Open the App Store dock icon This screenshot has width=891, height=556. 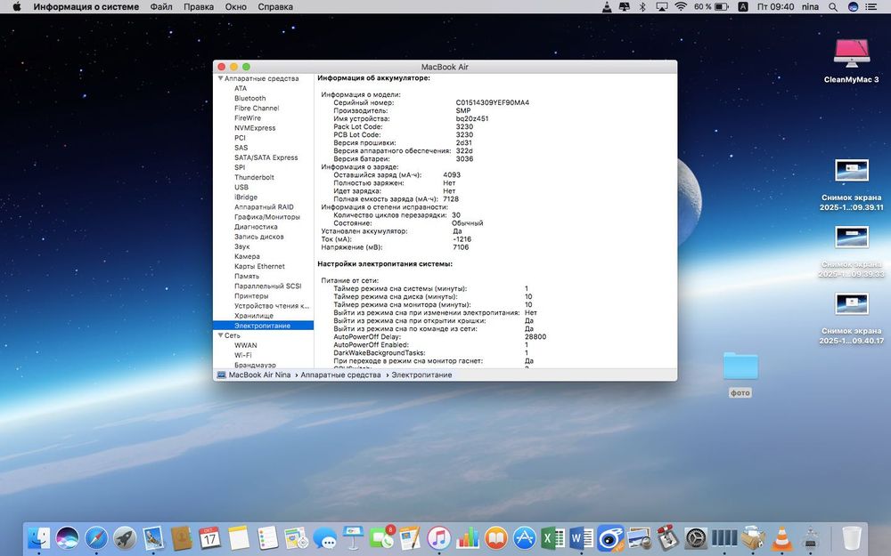(x=524, y=537)
